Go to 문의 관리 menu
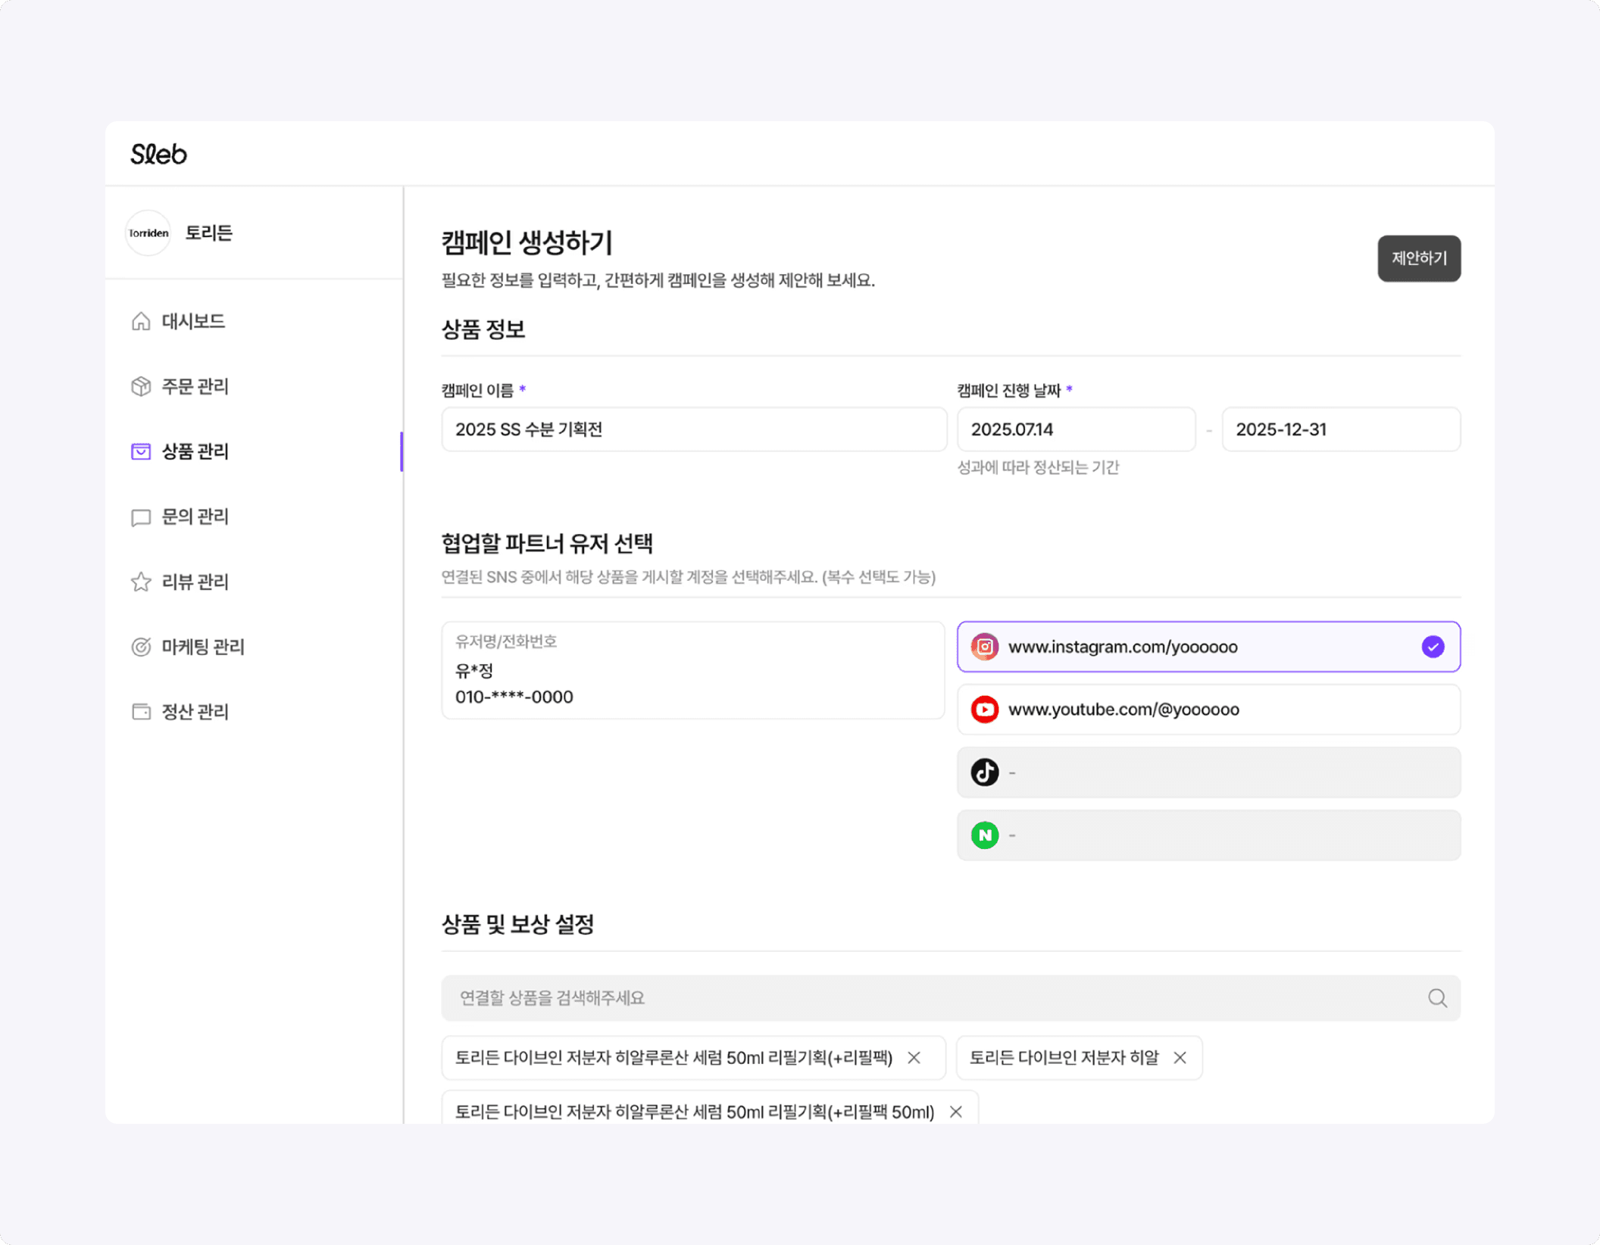This screenshot has width=1600, height=1245. pos(195,516)
